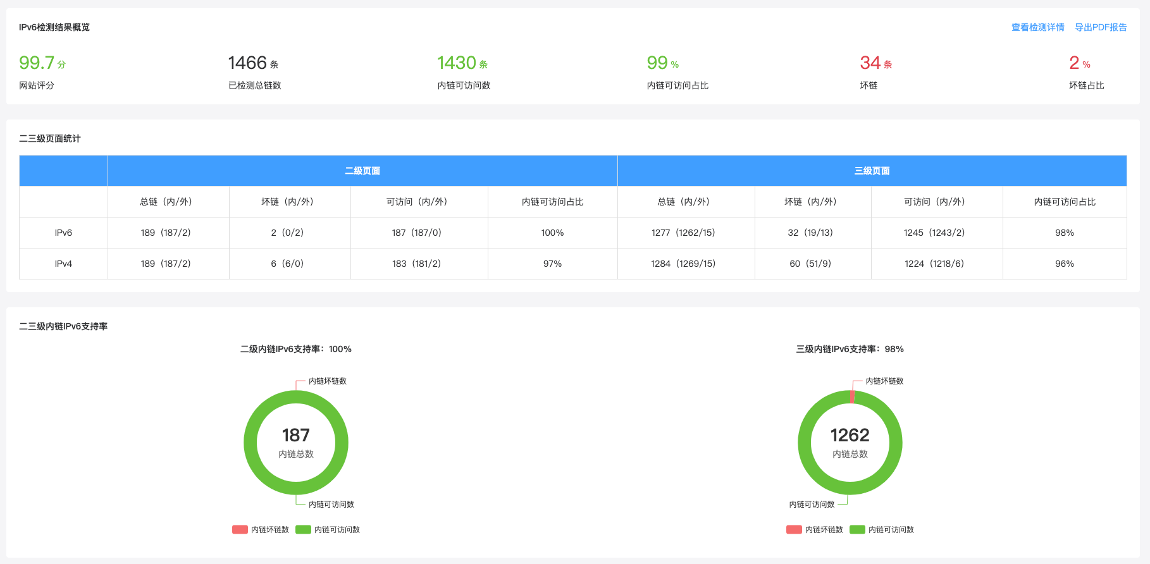Click red 内链坏链数 swatch under the 三级内链 chart
Viewport: 1150px width, 564px height.
tap(794, 530)
